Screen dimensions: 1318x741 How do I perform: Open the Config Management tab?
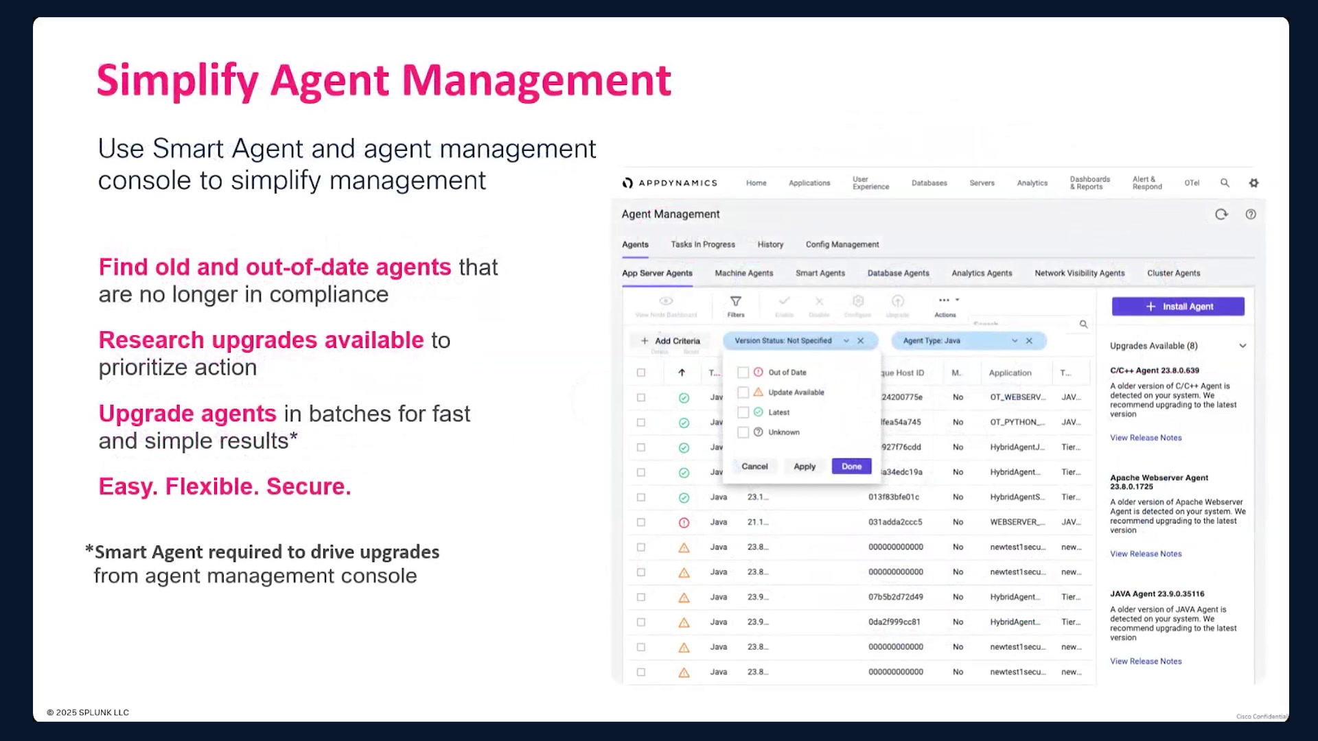click(x=842, y=244)
